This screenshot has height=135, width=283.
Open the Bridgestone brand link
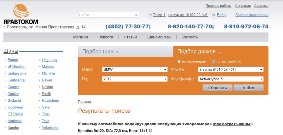point(17,74)
